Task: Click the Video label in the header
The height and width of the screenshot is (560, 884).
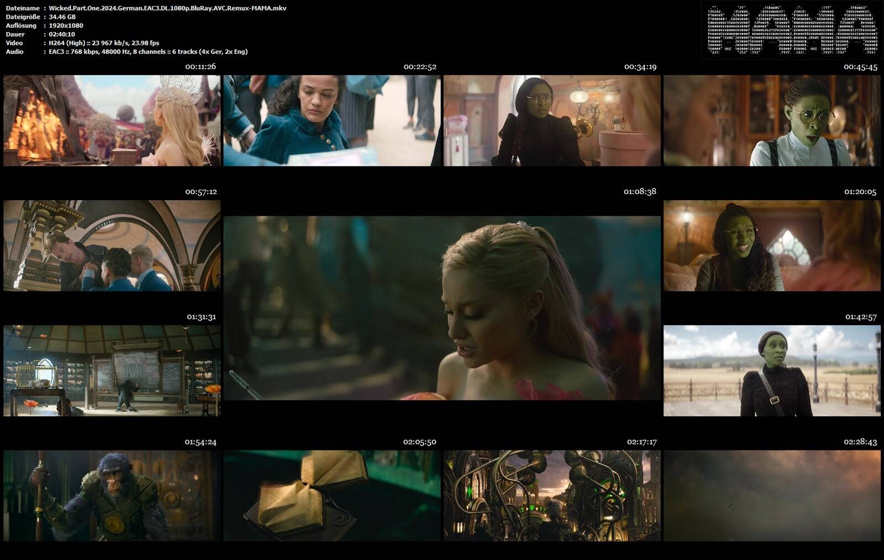Action: click(x=14, y=43)
